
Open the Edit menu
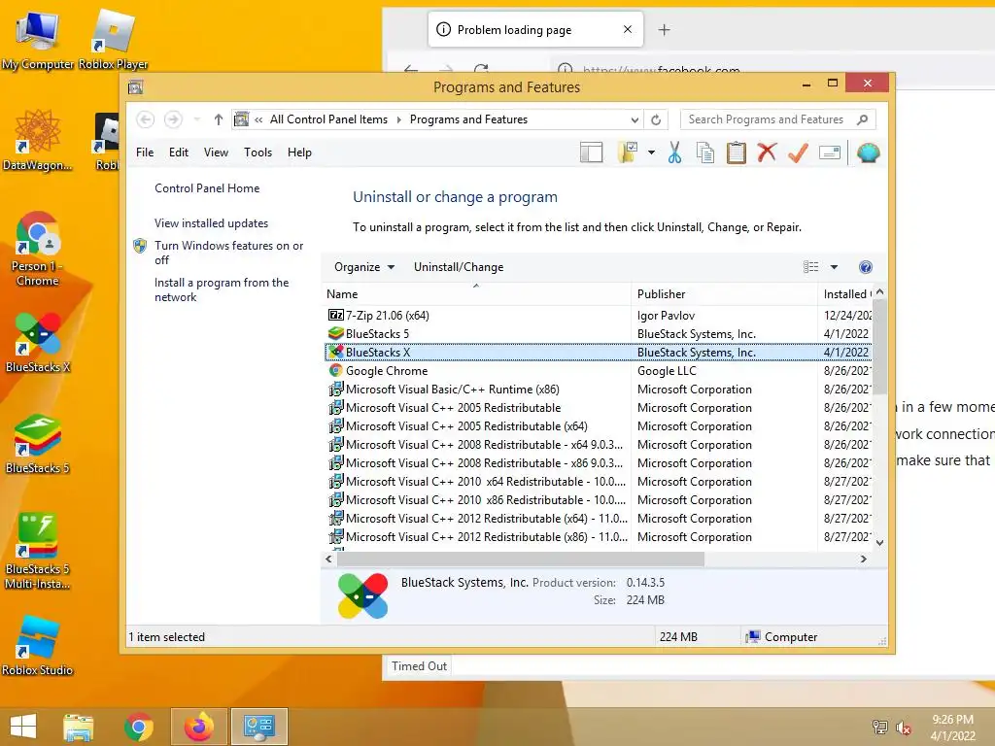[179, 153]
